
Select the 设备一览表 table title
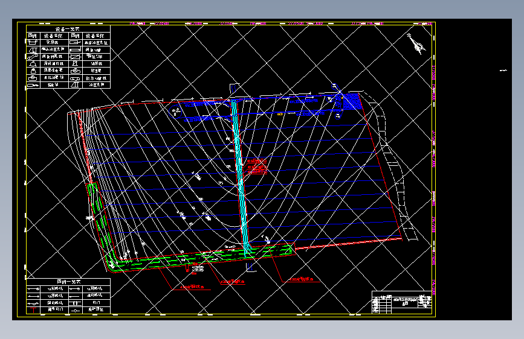point(68,29)
